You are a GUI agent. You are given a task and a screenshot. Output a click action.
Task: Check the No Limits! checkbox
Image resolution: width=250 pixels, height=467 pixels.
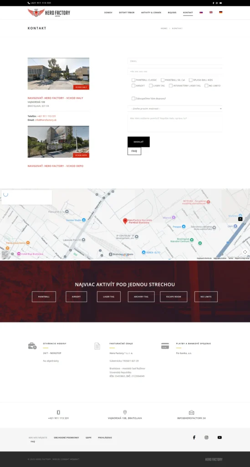pyautogui.click(x=206, y=86)
